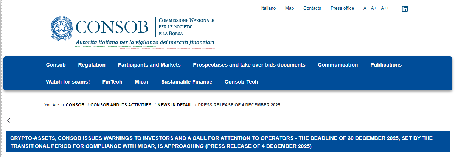Open the site Map link
455x157 pixels.
[289, 8]
